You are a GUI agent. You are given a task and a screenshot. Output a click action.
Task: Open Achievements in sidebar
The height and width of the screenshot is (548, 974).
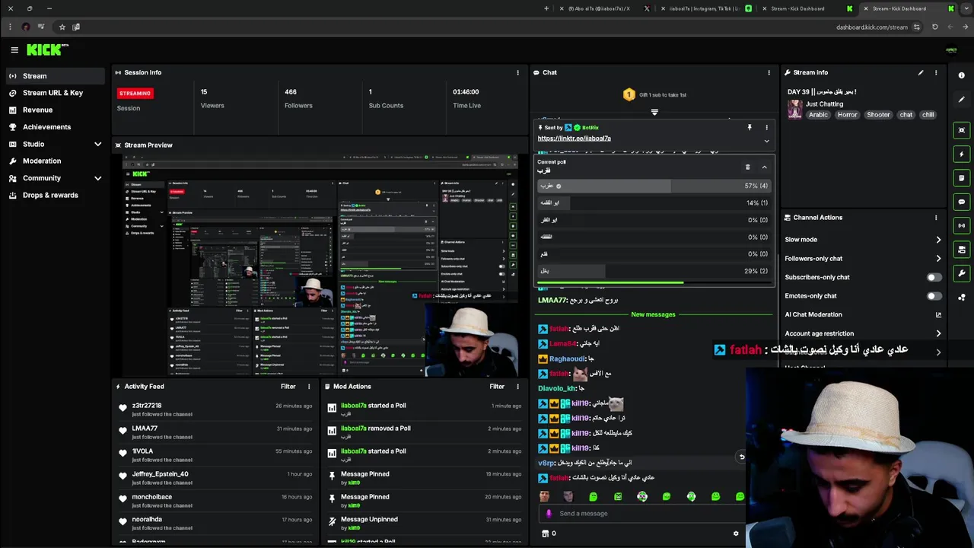[x=46, y=127]
